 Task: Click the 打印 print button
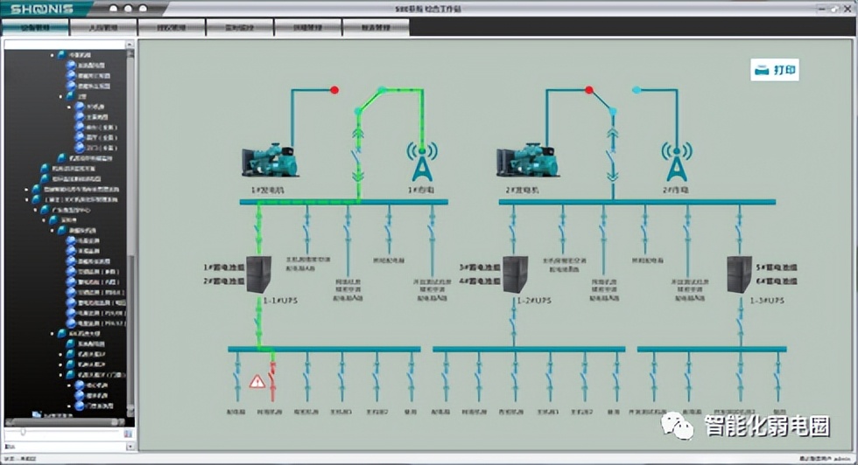point(775,70)
